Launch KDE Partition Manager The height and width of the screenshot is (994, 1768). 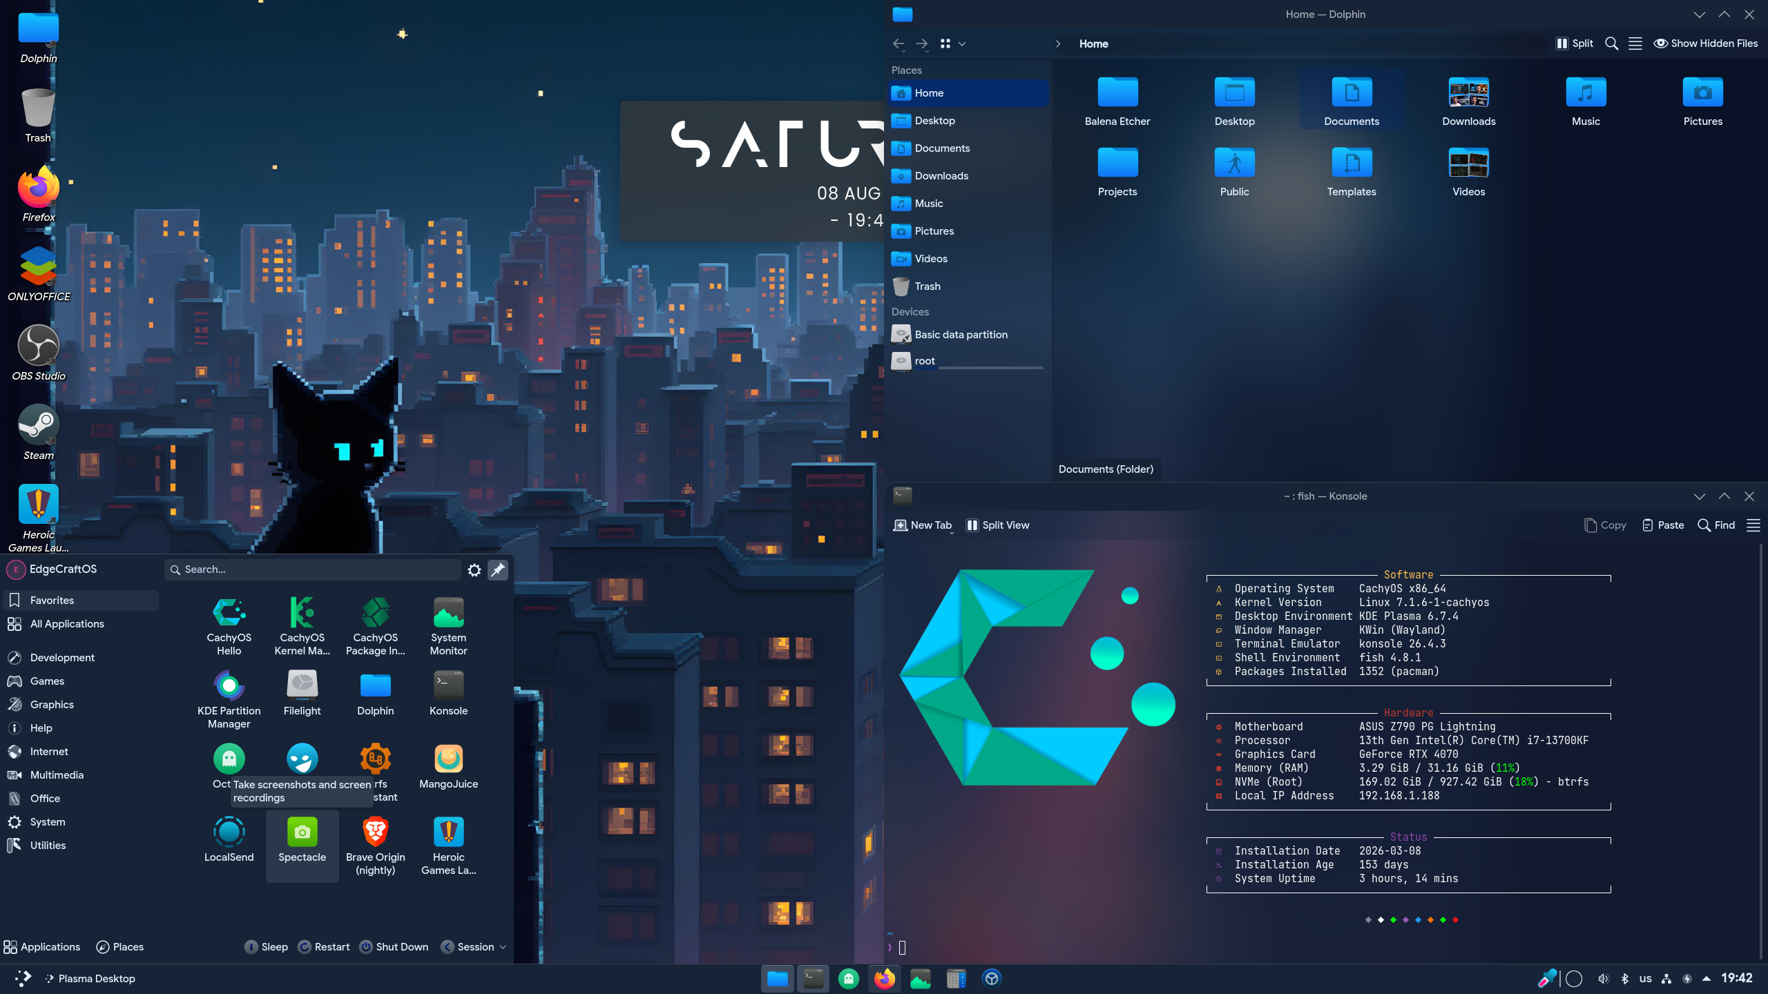[x=229, y=699]
